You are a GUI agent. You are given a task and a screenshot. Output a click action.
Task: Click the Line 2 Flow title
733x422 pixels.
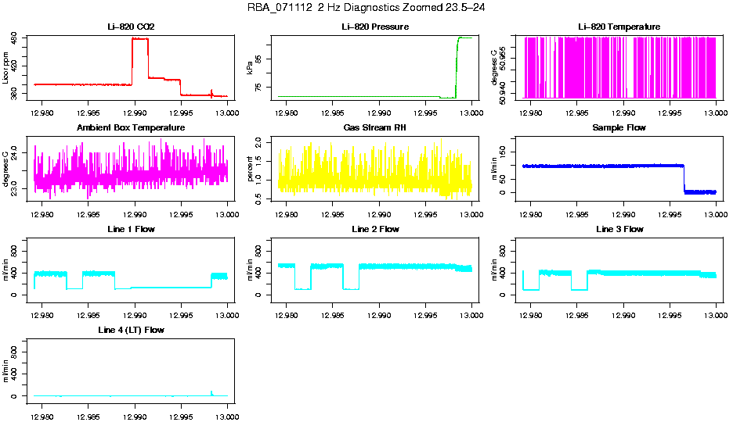(x=375, y=229)
